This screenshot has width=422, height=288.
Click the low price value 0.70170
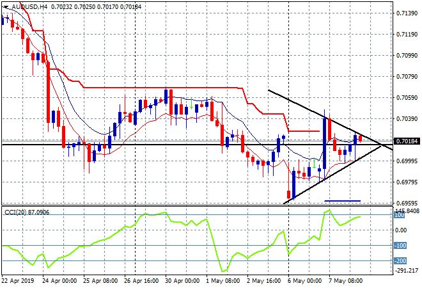coord(107,7)
